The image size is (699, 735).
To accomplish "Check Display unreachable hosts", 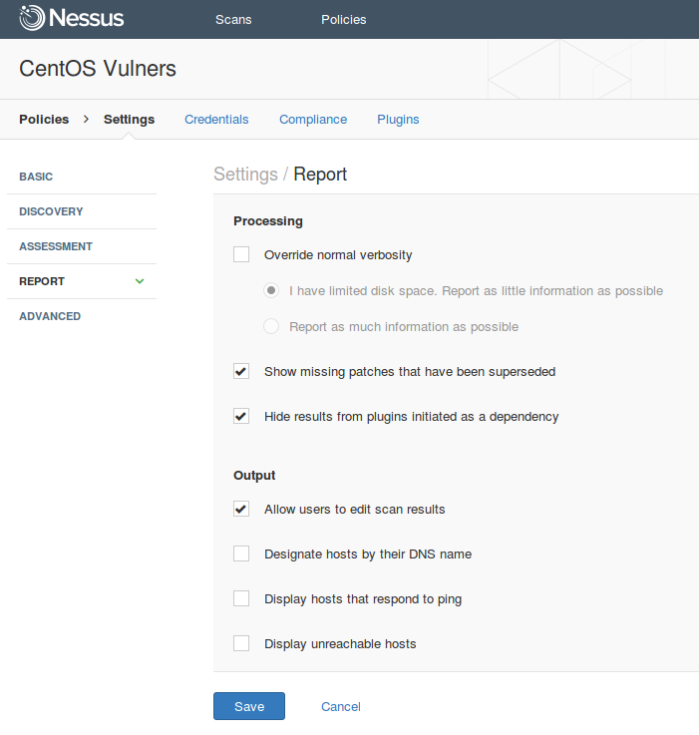I will click(x=241, y=643).
